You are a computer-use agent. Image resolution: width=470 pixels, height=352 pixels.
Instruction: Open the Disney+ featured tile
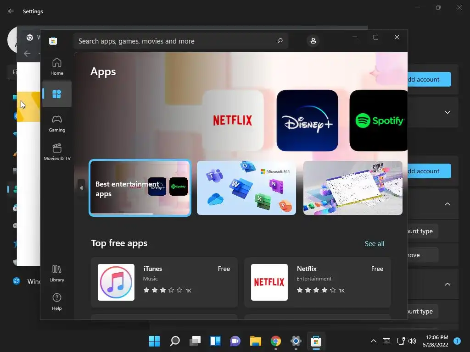coord(307,121)
